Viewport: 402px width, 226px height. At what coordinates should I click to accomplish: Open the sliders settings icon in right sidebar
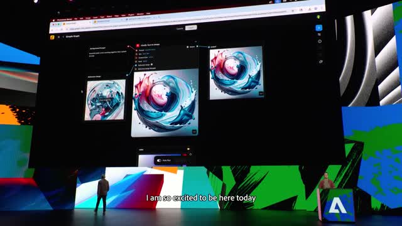(319, 35)
